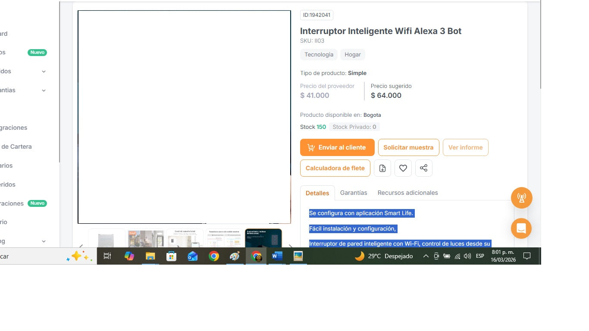Add product to favorites with heart icon
The height and width of the screenshot is (331, 589).
click(x=403, y=168)
